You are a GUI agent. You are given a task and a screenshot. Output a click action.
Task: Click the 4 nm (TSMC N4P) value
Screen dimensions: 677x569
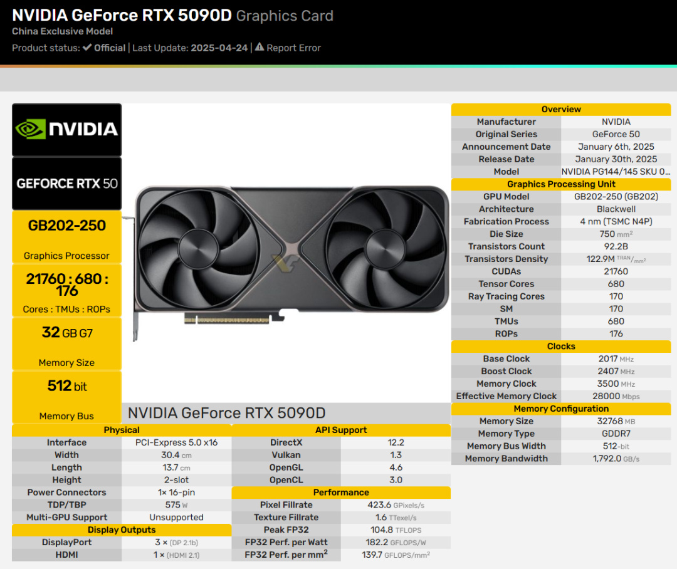(x=616, y=221)
